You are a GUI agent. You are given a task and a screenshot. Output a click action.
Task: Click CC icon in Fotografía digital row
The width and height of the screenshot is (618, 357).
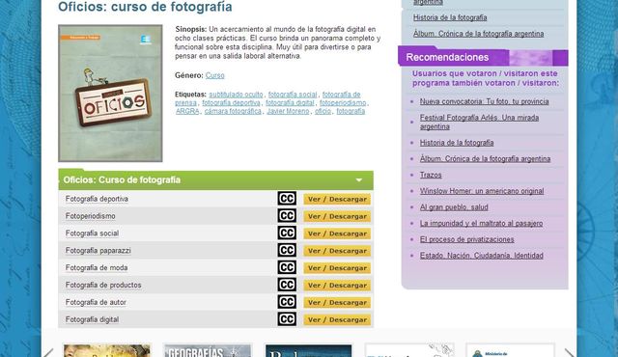pyautogui.click(x=287, y=319)
